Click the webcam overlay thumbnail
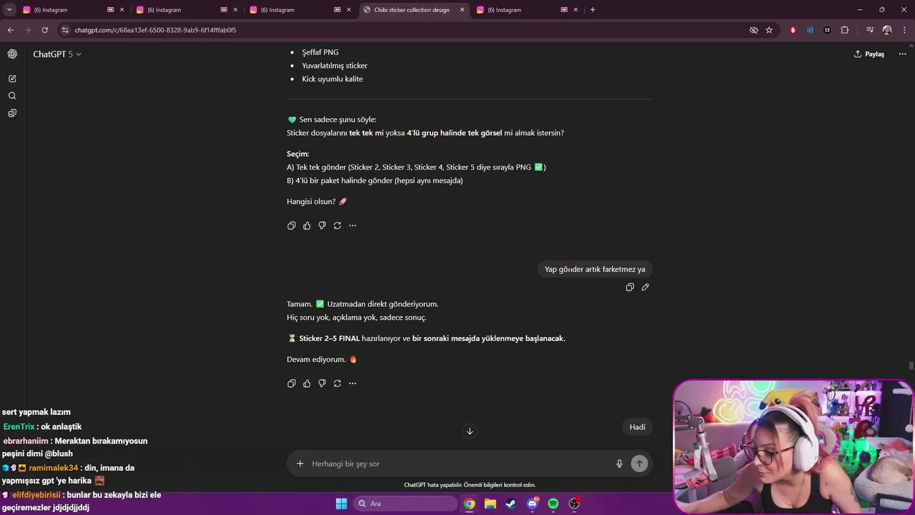Screen dimensions: 915x515 point(793,447)
